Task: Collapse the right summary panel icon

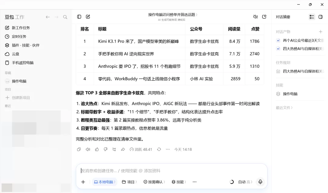Action: pyautogui.click(x=320, y=17)
